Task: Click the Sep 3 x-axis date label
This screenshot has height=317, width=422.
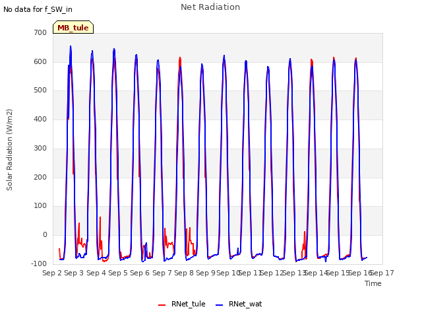Action: 74,273
